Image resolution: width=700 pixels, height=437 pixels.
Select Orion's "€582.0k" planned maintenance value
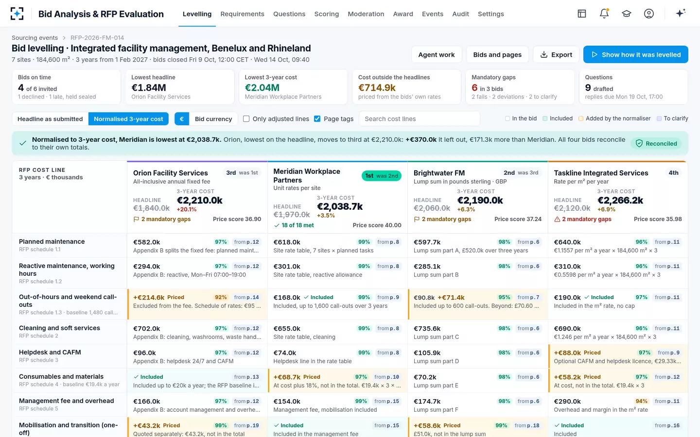click(x=147, y=242)
